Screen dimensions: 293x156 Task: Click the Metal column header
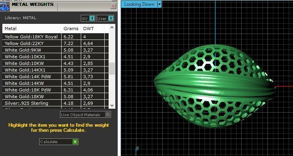[32, 29]
